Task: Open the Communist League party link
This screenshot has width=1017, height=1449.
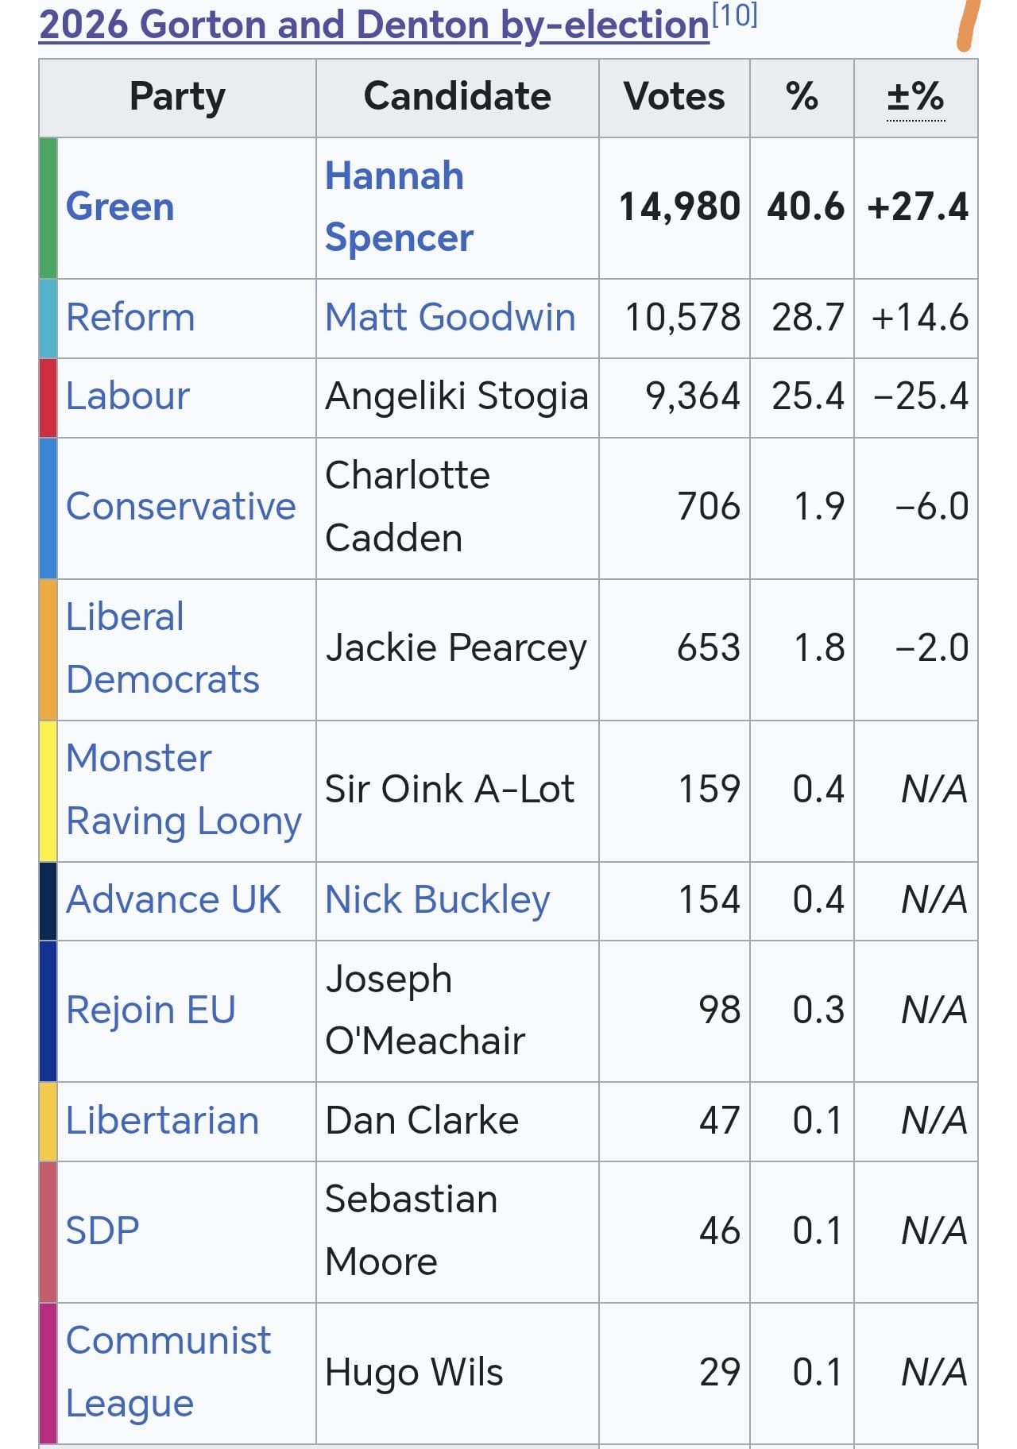Action: pyautogui.click(x=168, y=1372)
